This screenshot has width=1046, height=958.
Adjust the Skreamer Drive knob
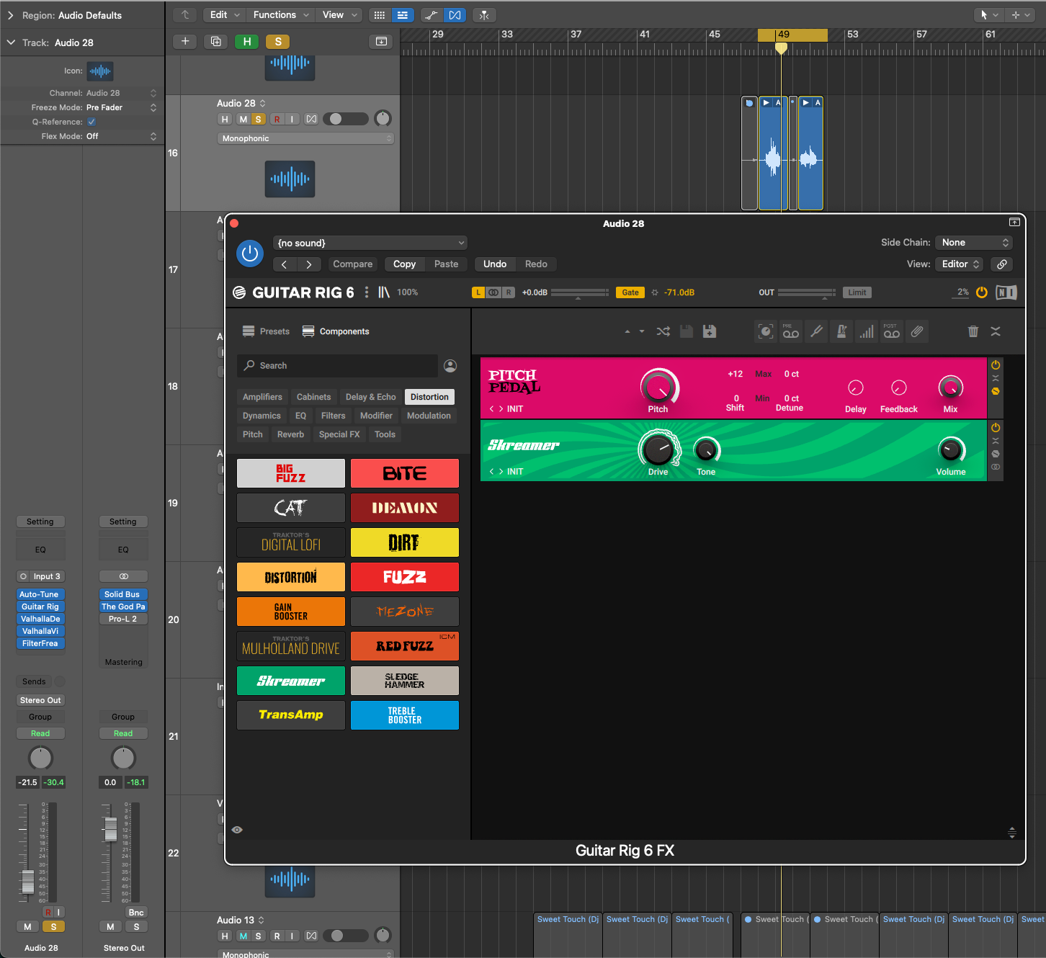(658, 449)
